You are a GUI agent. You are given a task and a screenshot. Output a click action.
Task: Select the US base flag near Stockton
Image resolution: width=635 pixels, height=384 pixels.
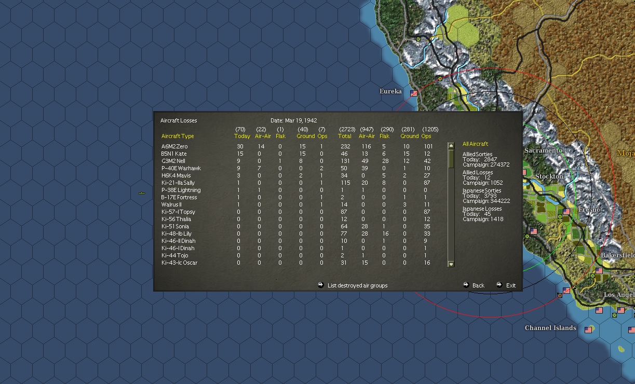[x=524, y=172]
